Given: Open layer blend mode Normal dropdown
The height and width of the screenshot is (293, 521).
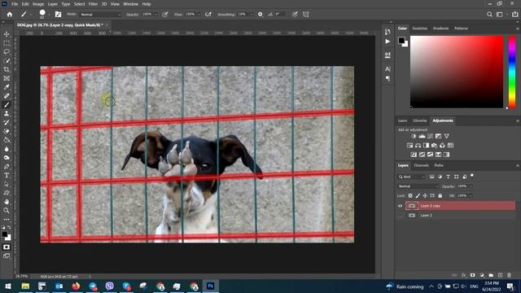Looking at the screenshot, I should 418,186.
